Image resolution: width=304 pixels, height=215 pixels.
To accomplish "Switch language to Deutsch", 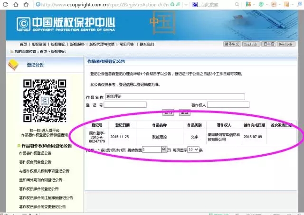I will (x=285, y=44).
